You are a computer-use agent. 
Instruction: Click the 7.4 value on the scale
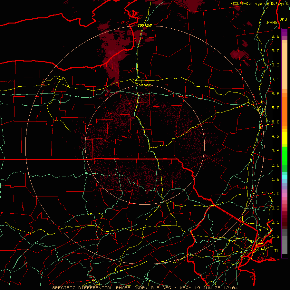click(x=275, y=79)
